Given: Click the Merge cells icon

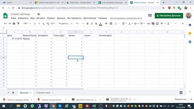Looking at the screenshot, I should 115,24.
